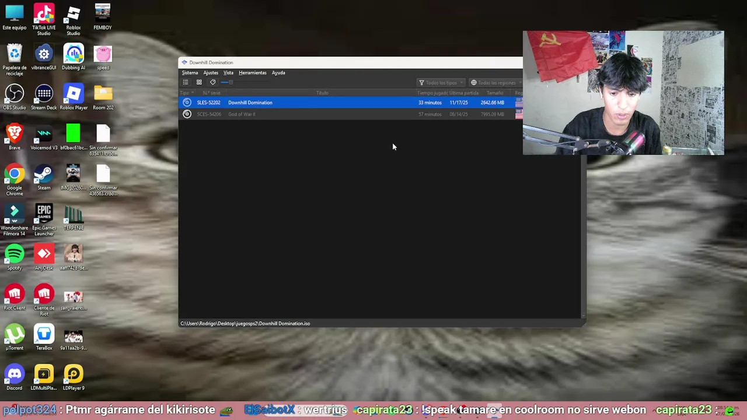Screen dimensions: 747x420
Task: Launch µTorrent from desktop
Action: pos(15,338)
